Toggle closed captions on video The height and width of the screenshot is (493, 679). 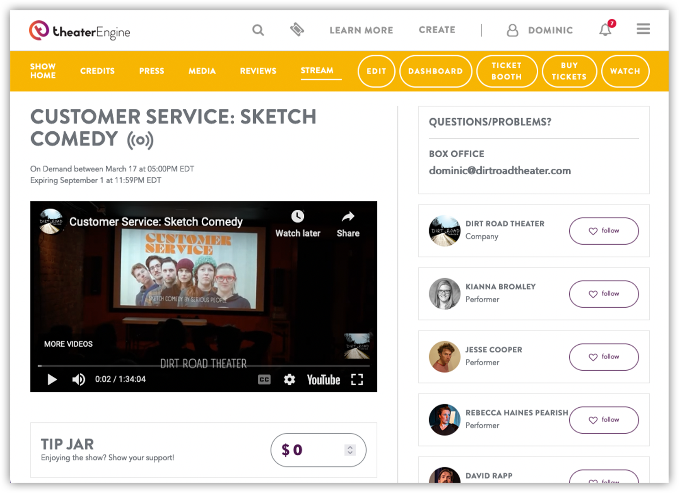pos(264,380)
